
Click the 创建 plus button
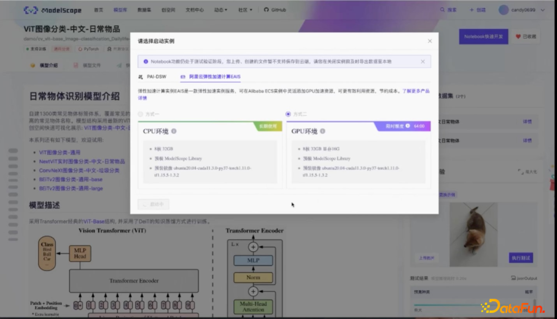[x=478, y=10]
